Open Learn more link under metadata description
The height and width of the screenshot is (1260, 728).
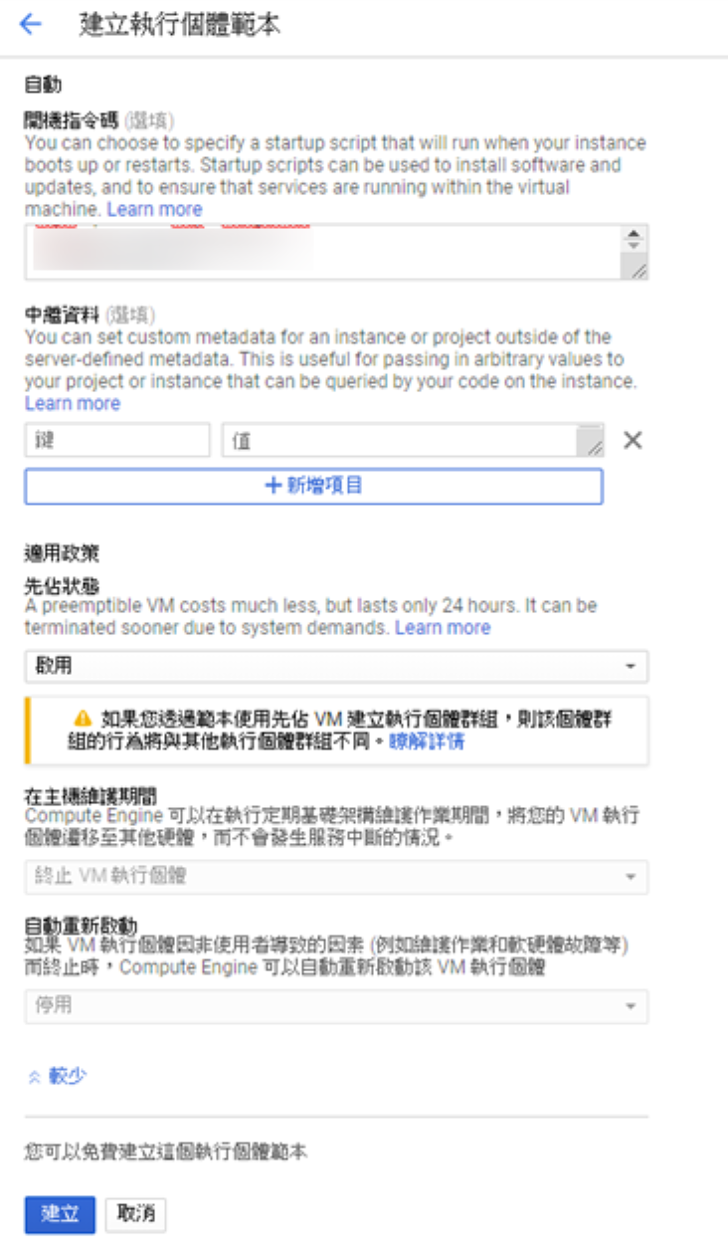pyautogui.click(x=73, y=403)
